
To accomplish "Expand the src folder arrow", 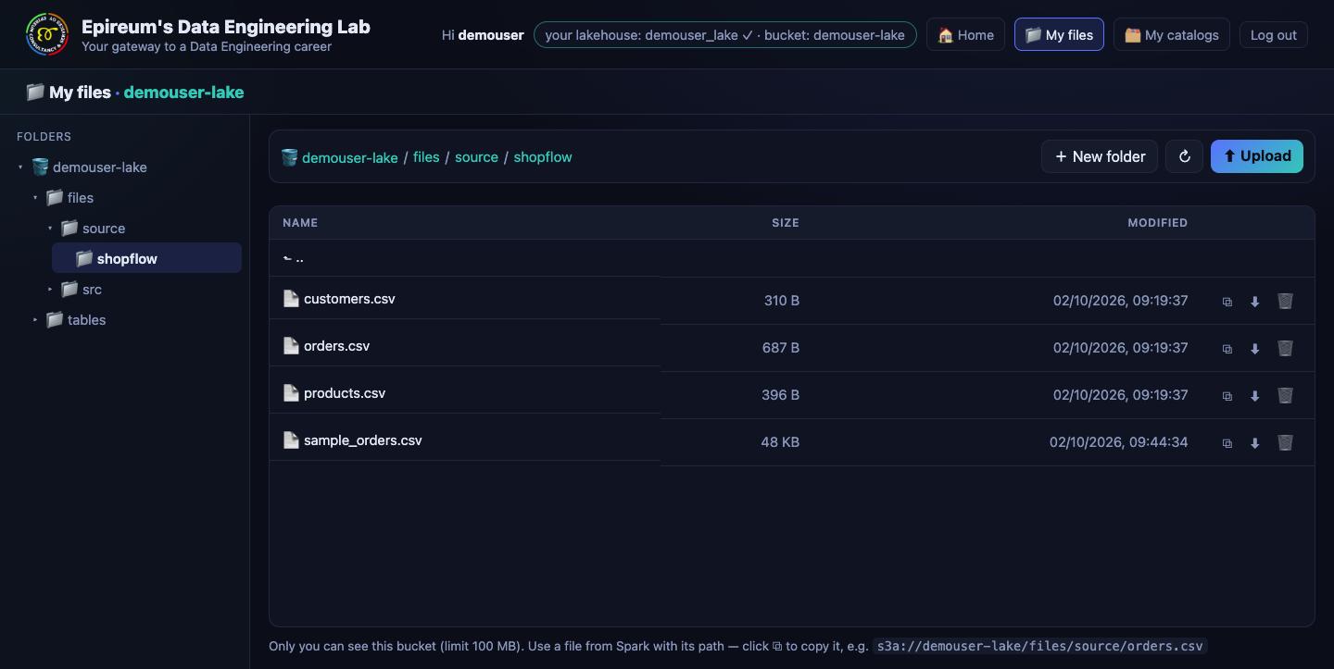I will click(50, 290).
